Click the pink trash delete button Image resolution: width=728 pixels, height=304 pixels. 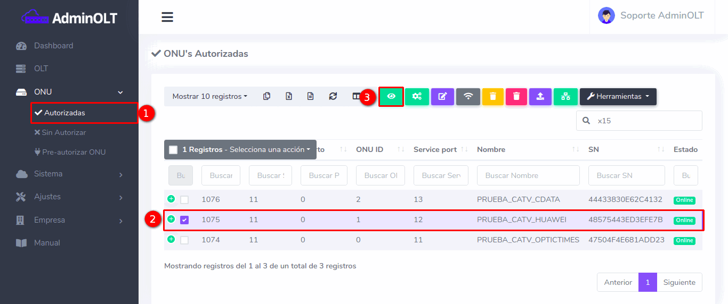[516, 96]
